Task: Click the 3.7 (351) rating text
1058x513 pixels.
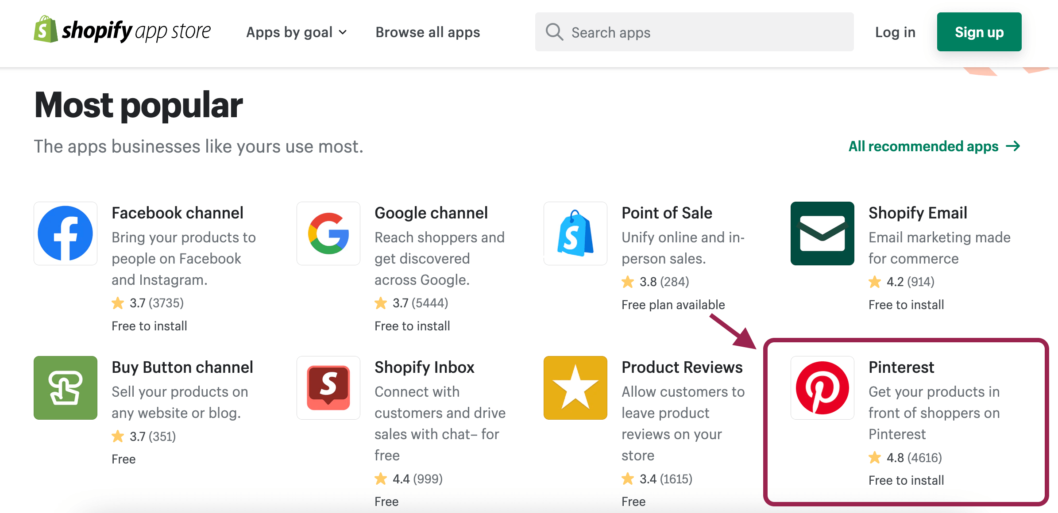Action: 153,436
